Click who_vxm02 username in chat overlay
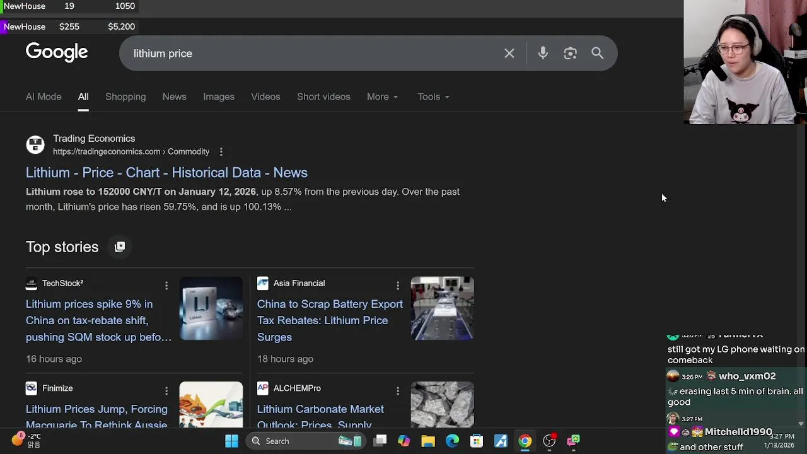807x454 pixels. click(747, 376)
